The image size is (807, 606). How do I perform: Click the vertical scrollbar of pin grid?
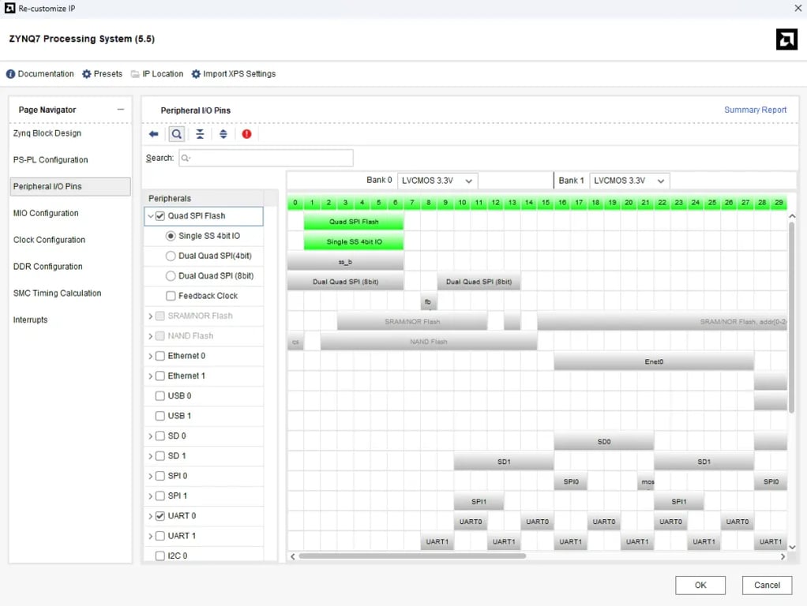(x=792, y=317)
